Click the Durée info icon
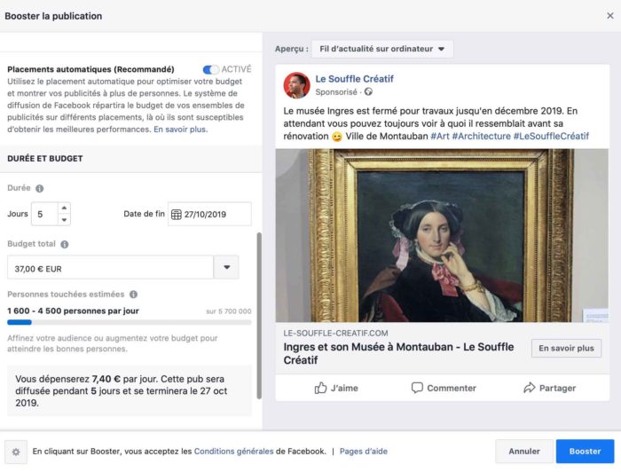The height and width of the screenshot is (472, 621). [x=40, y=188]
